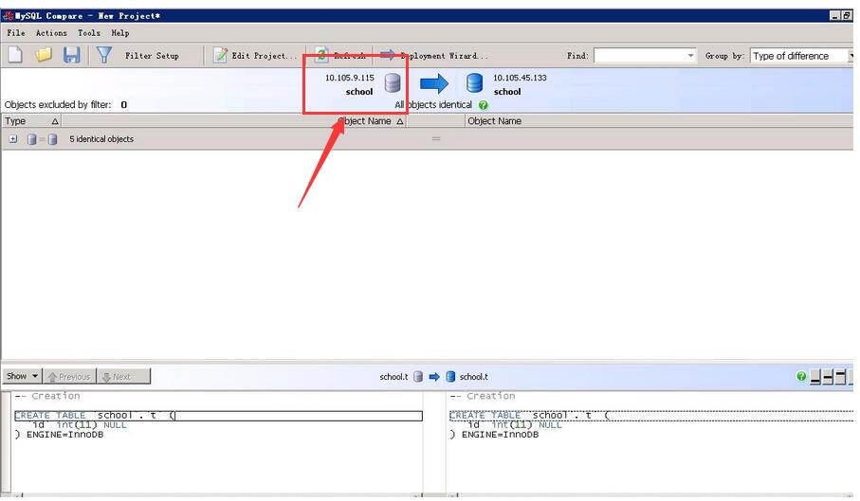Select the source IP text 10.105.9.115

(349, 78)
